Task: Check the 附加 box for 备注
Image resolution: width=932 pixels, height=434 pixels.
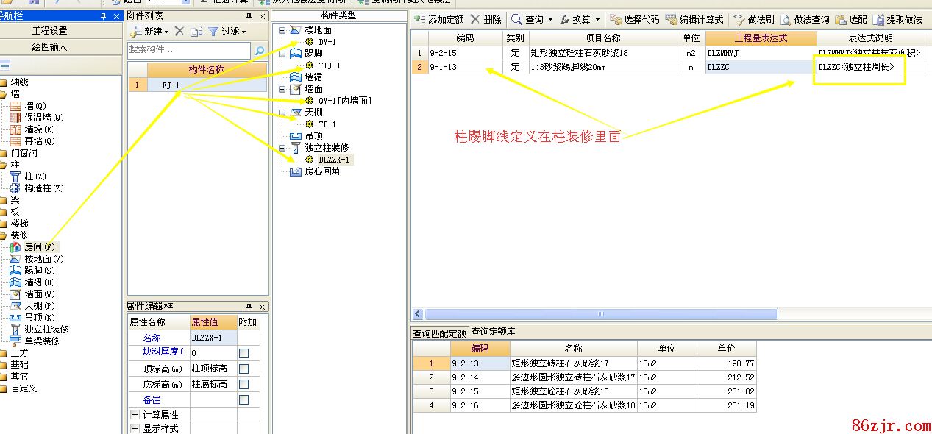Action: click(x=243, y=399)
